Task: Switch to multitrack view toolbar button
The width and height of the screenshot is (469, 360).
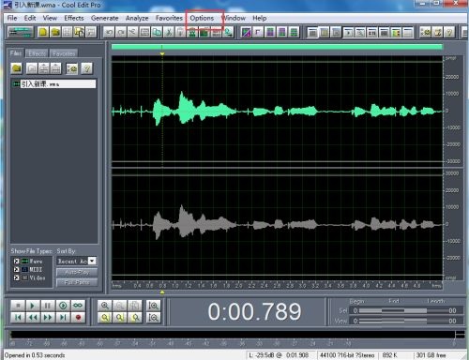Action: click(x=20, y=32)
